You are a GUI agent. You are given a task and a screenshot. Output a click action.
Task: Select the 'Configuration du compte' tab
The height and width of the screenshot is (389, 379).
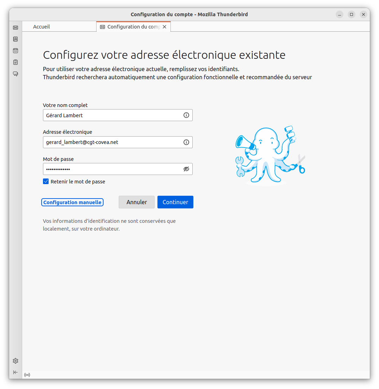tap(130, 26)
